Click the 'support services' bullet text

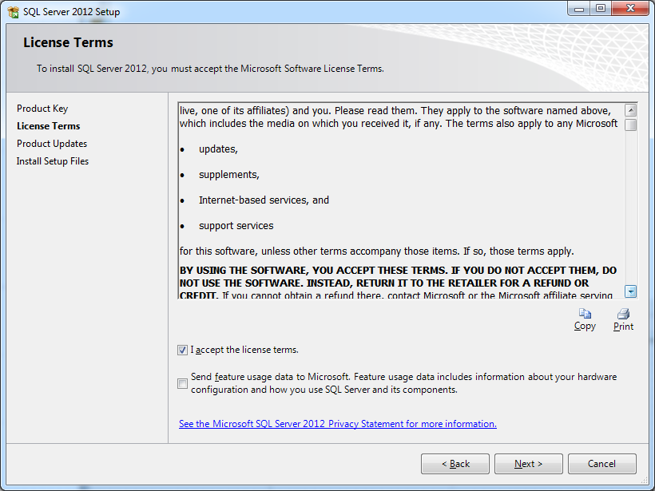[x=236, y=226]
